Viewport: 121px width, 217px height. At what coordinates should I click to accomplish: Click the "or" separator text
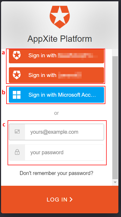[x=56, y=113]
